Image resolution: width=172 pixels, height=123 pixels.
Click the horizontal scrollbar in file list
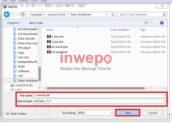click(x=96, y=88)
